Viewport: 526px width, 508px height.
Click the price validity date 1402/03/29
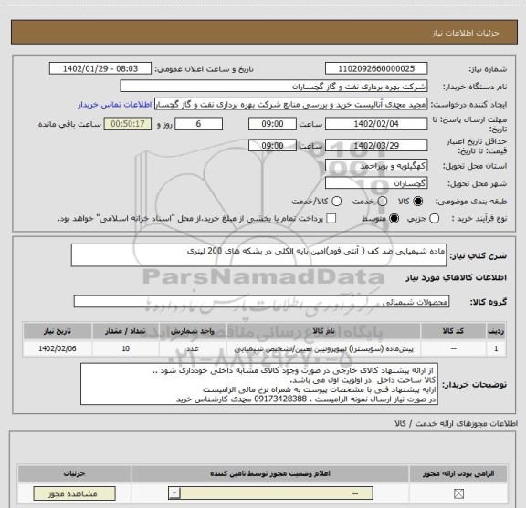(x=376, y=145)
